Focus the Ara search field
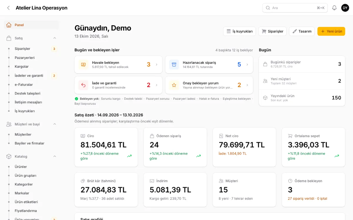 [295, 8]
